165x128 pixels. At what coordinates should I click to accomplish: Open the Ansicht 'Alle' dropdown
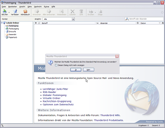coord(58,19)
